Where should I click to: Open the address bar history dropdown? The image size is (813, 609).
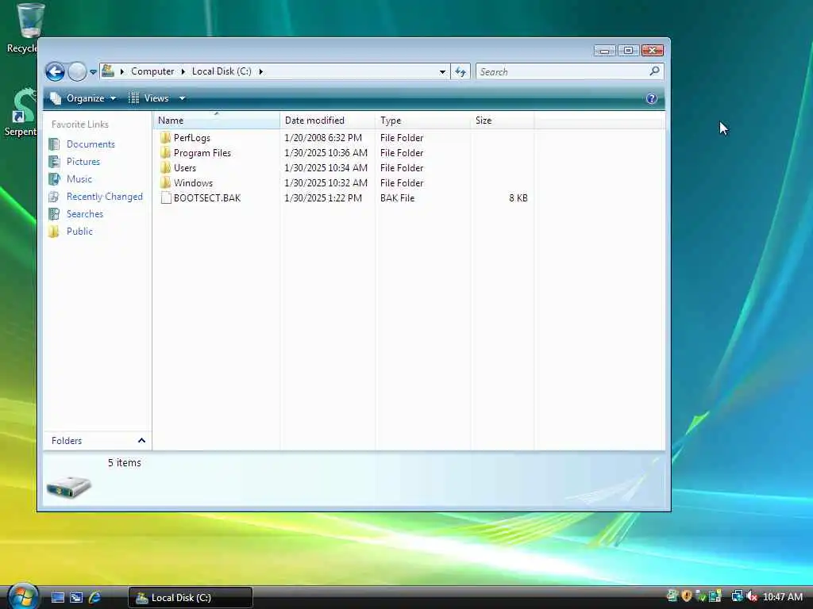pyautogui.click(x=442, y=71)
